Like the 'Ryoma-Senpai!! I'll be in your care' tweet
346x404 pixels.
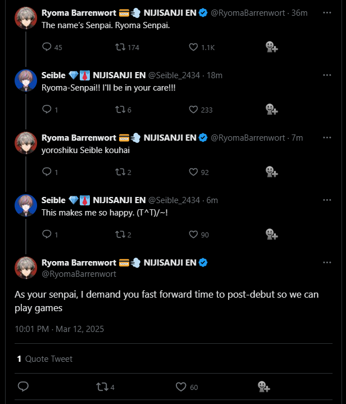[194, 110]
